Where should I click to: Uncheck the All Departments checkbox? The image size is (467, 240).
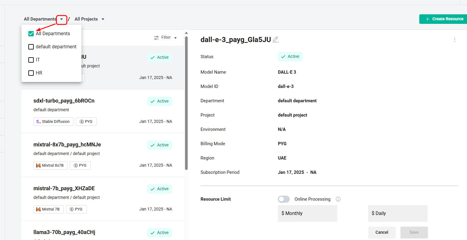coord(31,33)
